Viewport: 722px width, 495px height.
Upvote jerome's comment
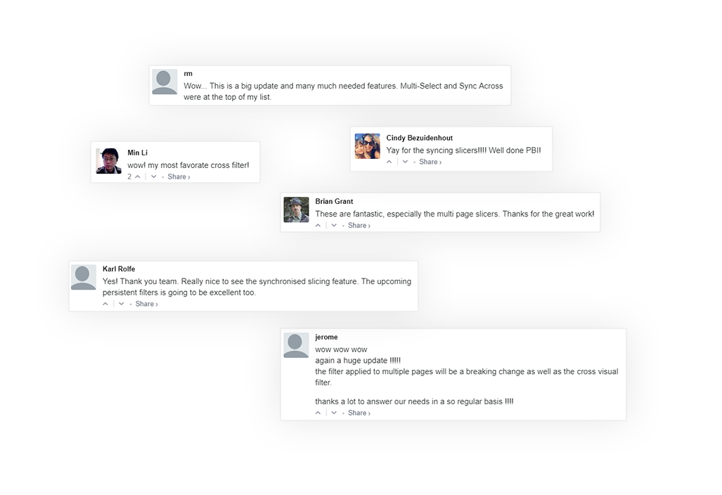click(318, 413)
